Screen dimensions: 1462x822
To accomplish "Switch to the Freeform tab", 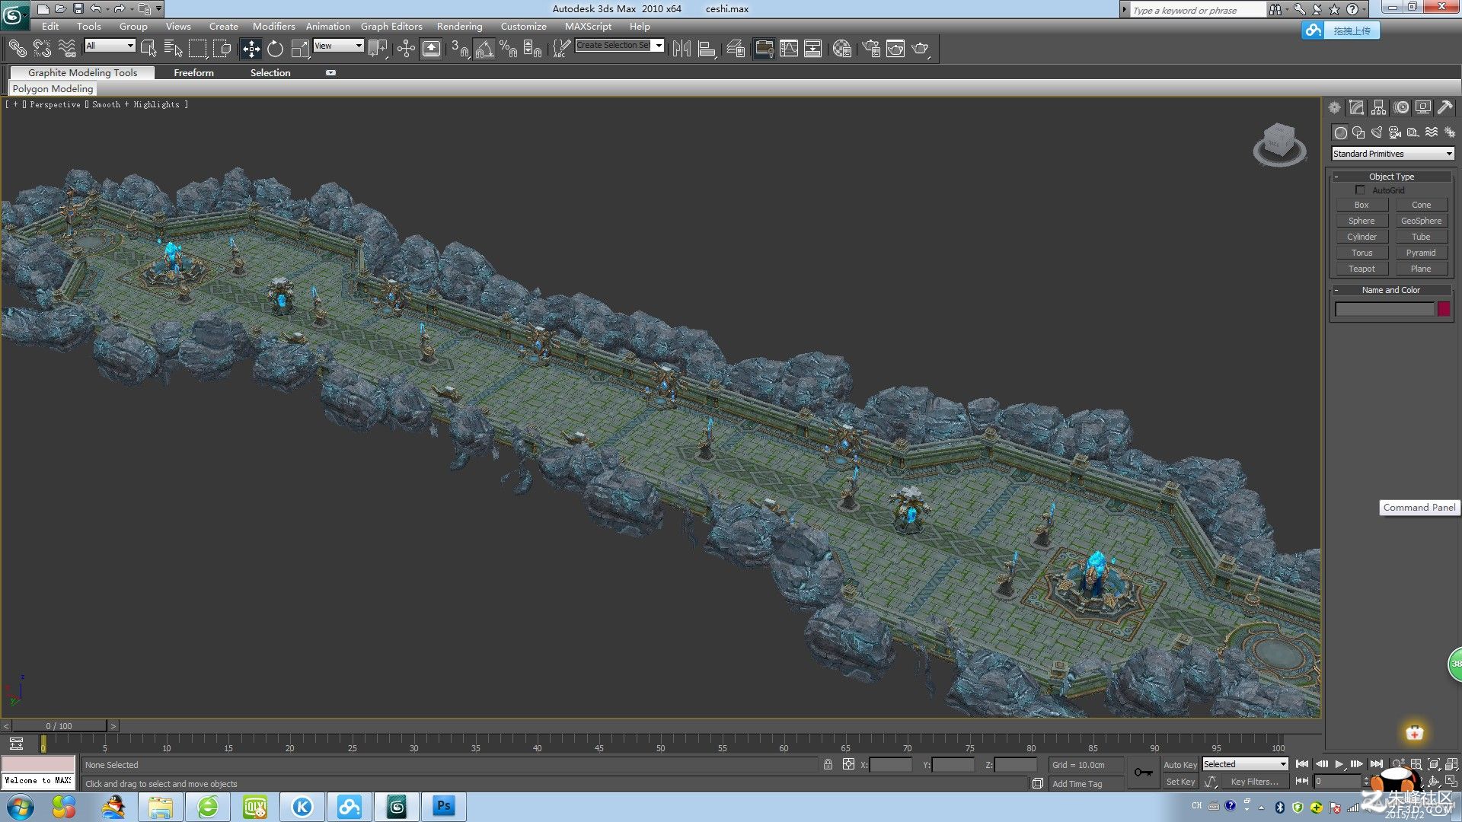I will [x=193, y=73].
